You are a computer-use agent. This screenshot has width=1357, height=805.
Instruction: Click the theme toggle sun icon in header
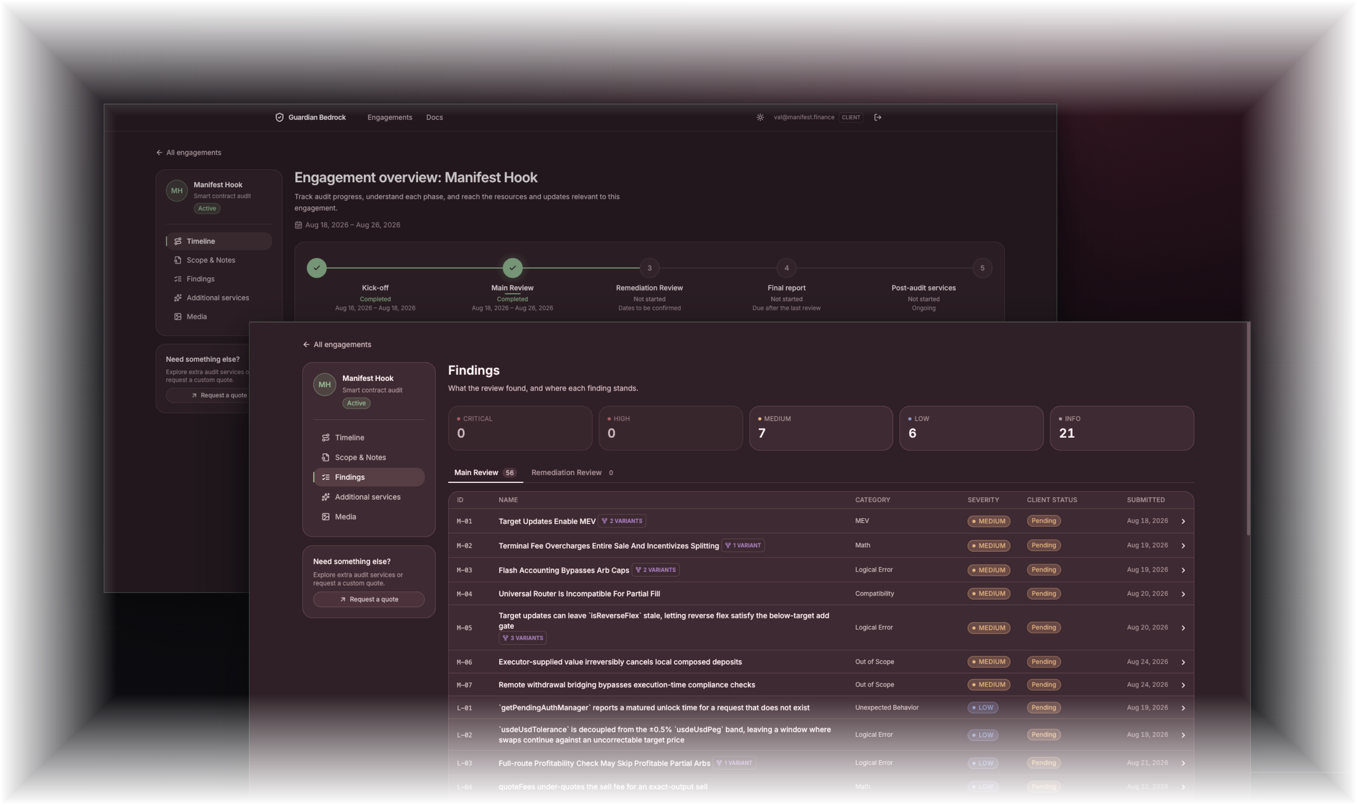click(x=760, y=118)
